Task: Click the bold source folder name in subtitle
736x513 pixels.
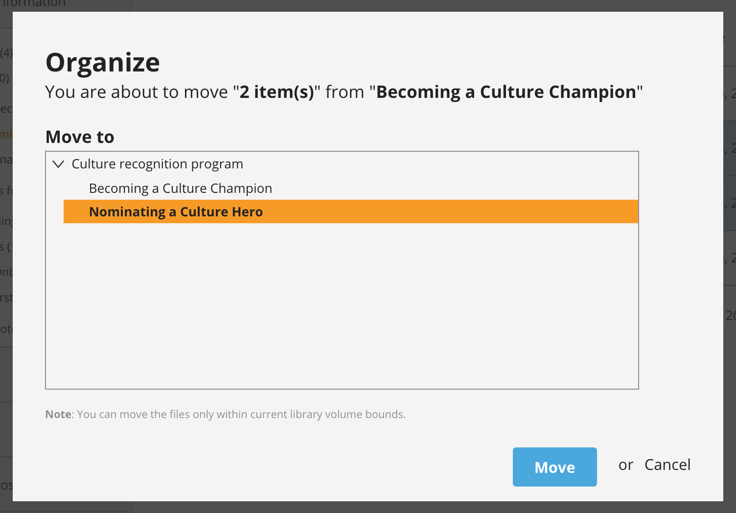Action: pyautogui.click(x=506, y=92)
